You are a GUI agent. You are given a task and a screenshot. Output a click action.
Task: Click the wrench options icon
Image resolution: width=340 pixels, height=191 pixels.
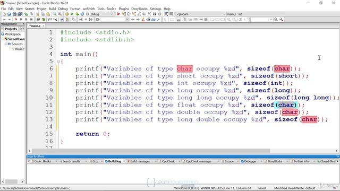(x=281, y=20)
